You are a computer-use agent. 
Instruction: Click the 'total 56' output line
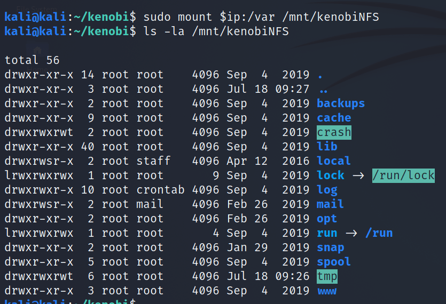32,60
